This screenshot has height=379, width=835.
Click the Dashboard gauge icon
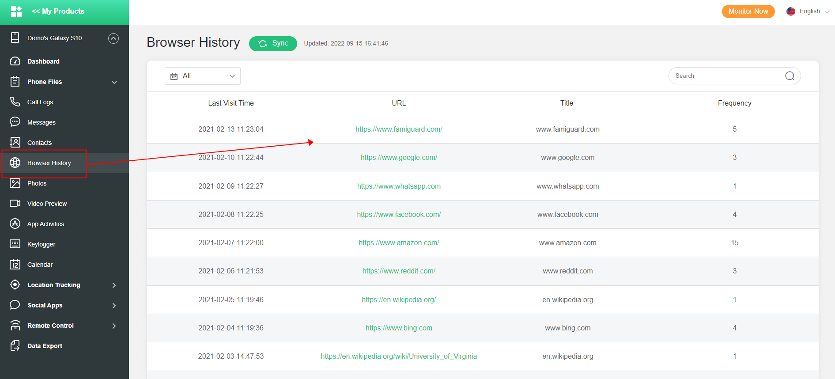[x=15, y=61]
